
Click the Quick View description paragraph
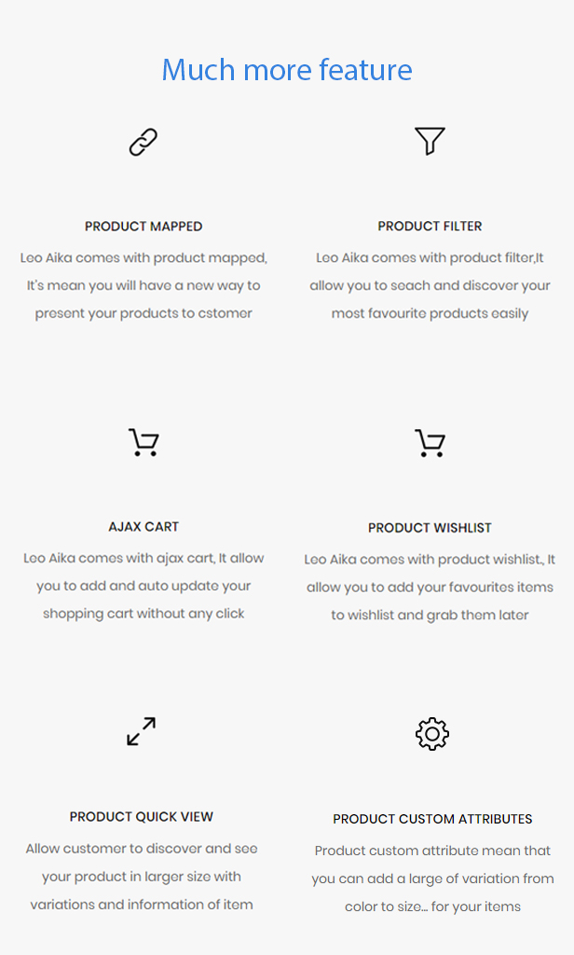142,877
